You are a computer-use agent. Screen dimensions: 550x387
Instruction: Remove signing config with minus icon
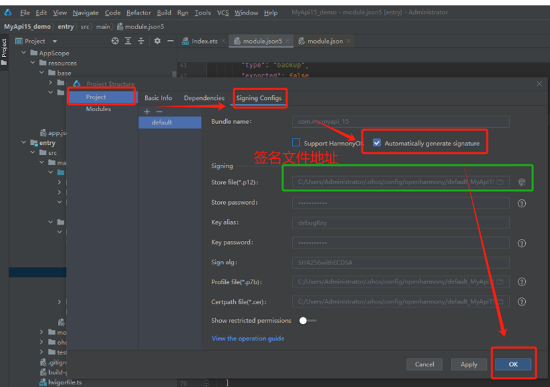pos(160,111)
